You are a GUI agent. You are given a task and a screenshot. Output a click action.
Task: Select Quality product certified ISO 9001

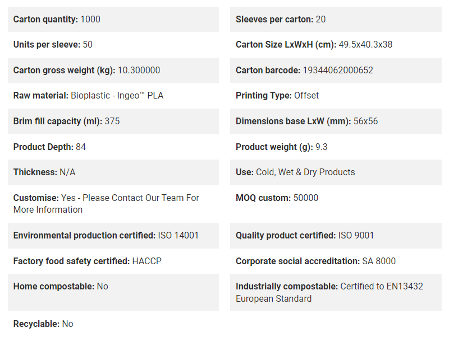(x=305, y=235)
